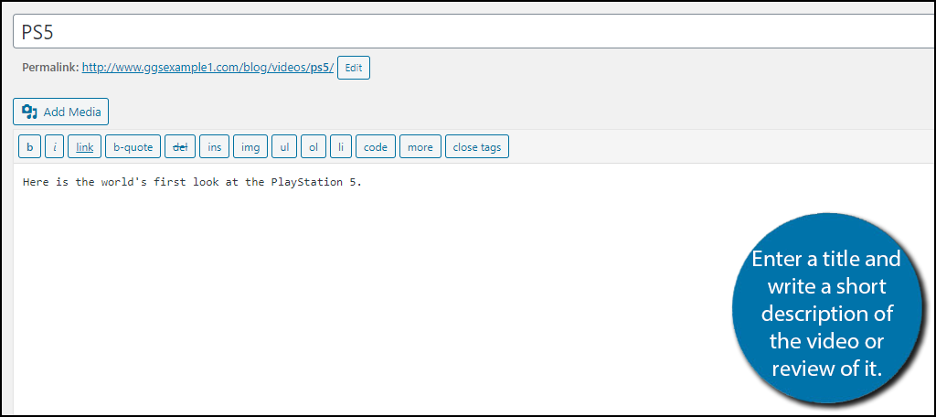Insert an image with the img button
Screen dimensions: 936x417
[x=250, y=147]
